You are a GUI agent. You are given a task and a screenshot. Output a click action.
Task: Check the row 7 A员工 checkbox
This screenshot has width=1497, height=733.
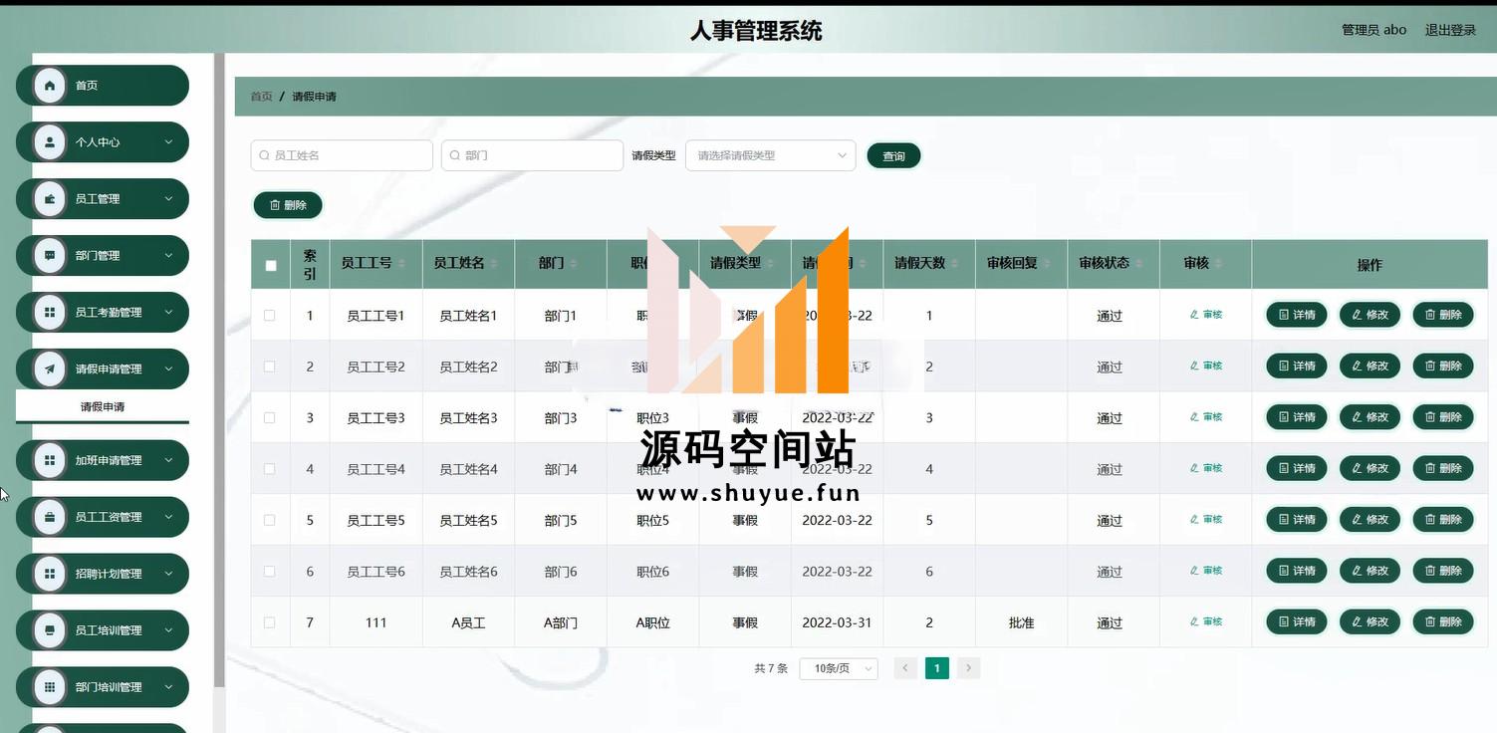270,622
